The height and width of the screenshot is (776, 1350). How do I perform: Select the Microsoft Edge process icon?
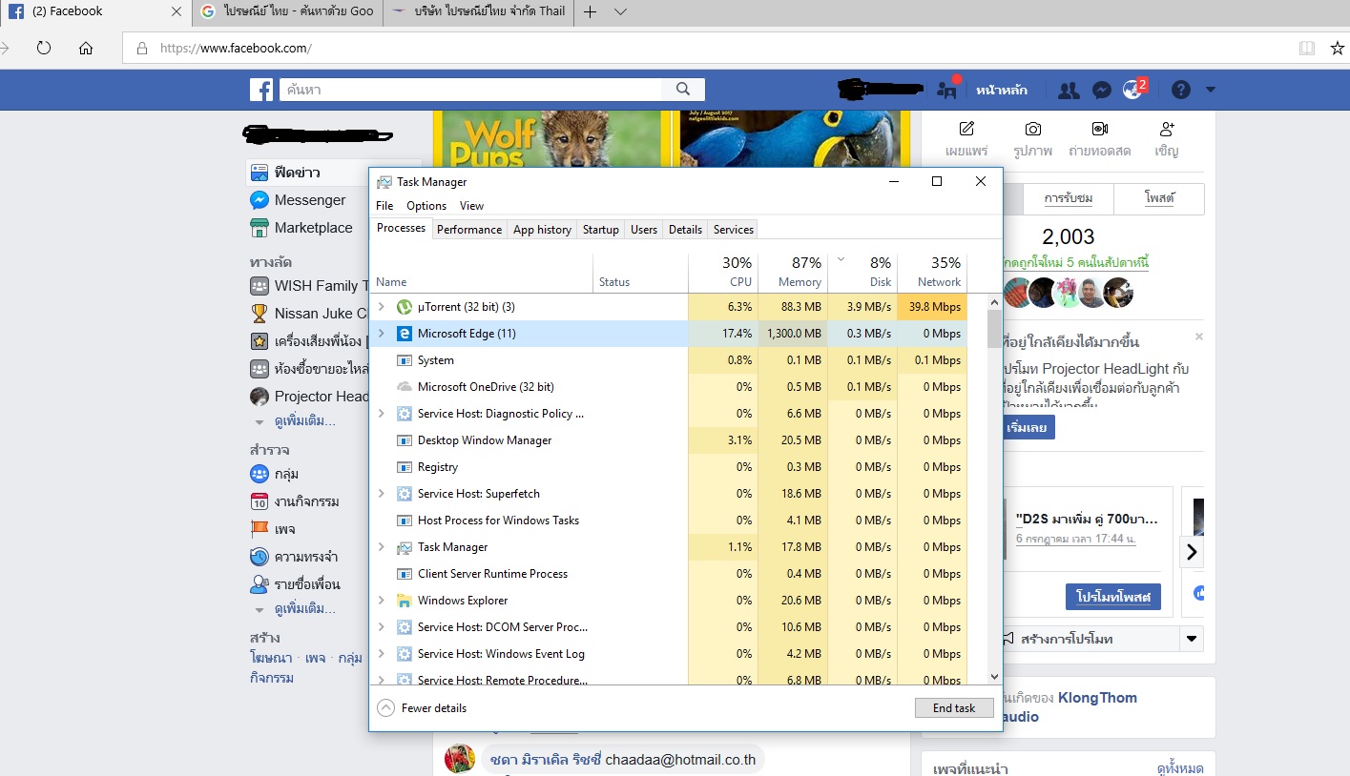(404, 334)
